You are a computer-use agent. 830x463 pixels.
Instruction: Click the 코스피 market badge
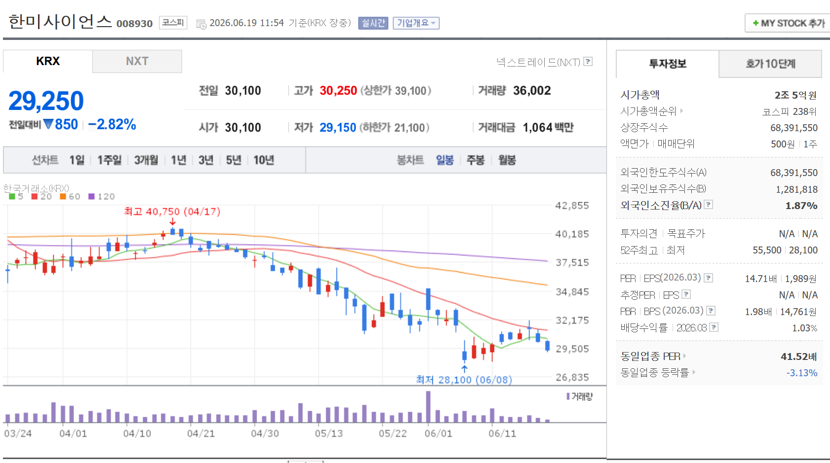pyautogui.click(x=173, y=23)
